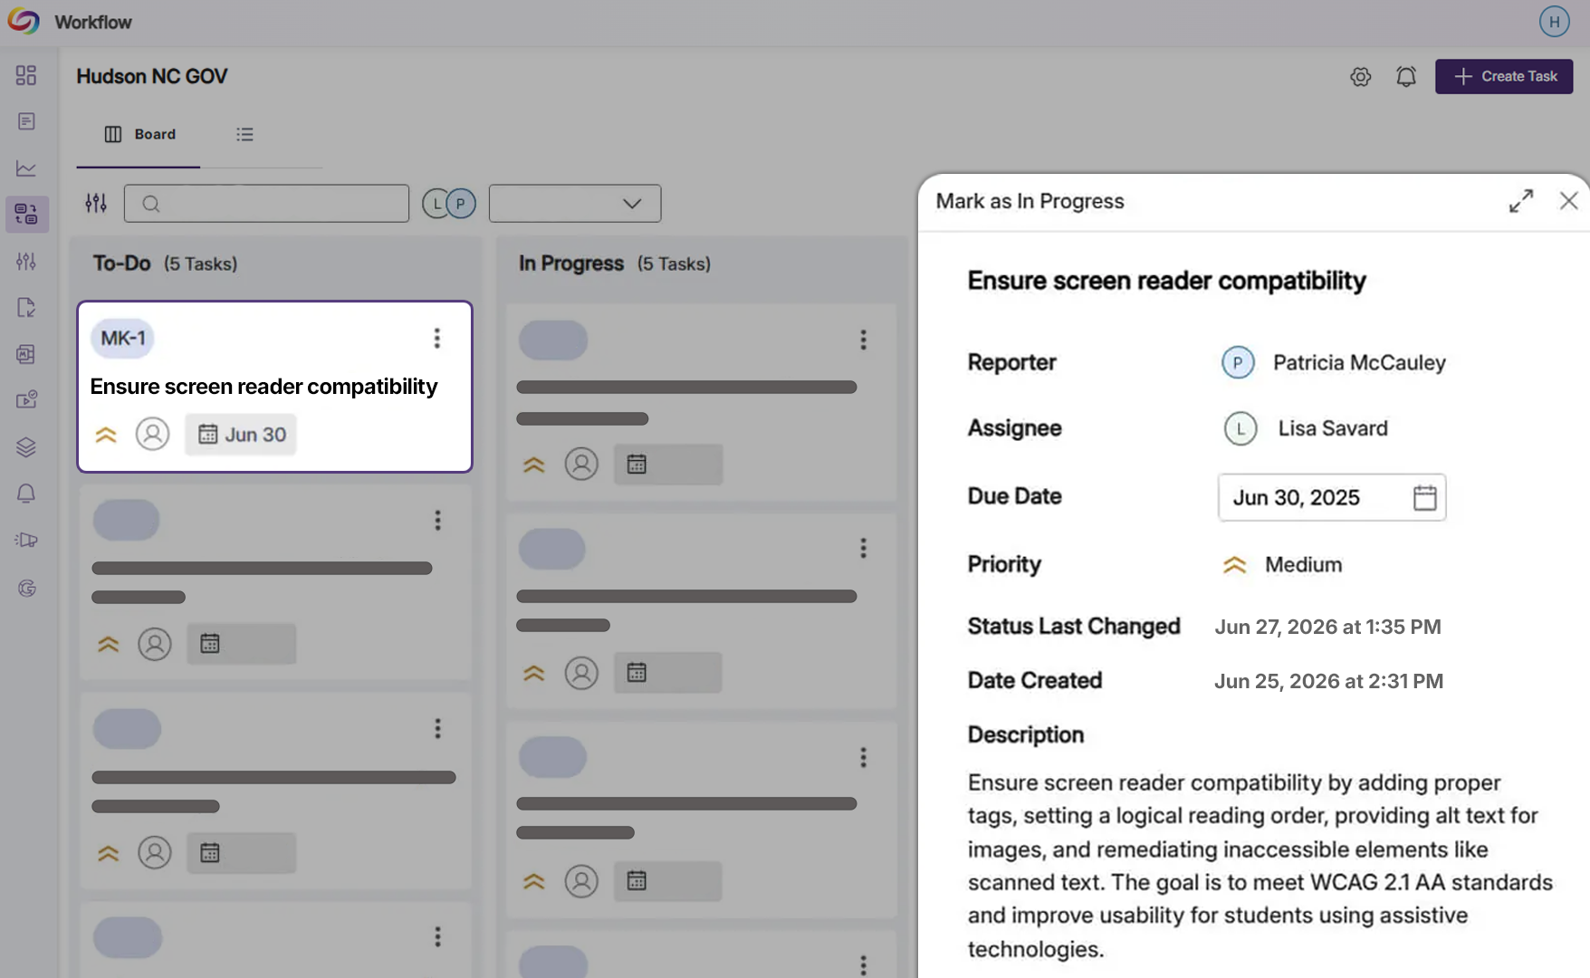Click Mark as In Progress
Viewport: 1590px width, 978px height.
(x=1030, y=201)
